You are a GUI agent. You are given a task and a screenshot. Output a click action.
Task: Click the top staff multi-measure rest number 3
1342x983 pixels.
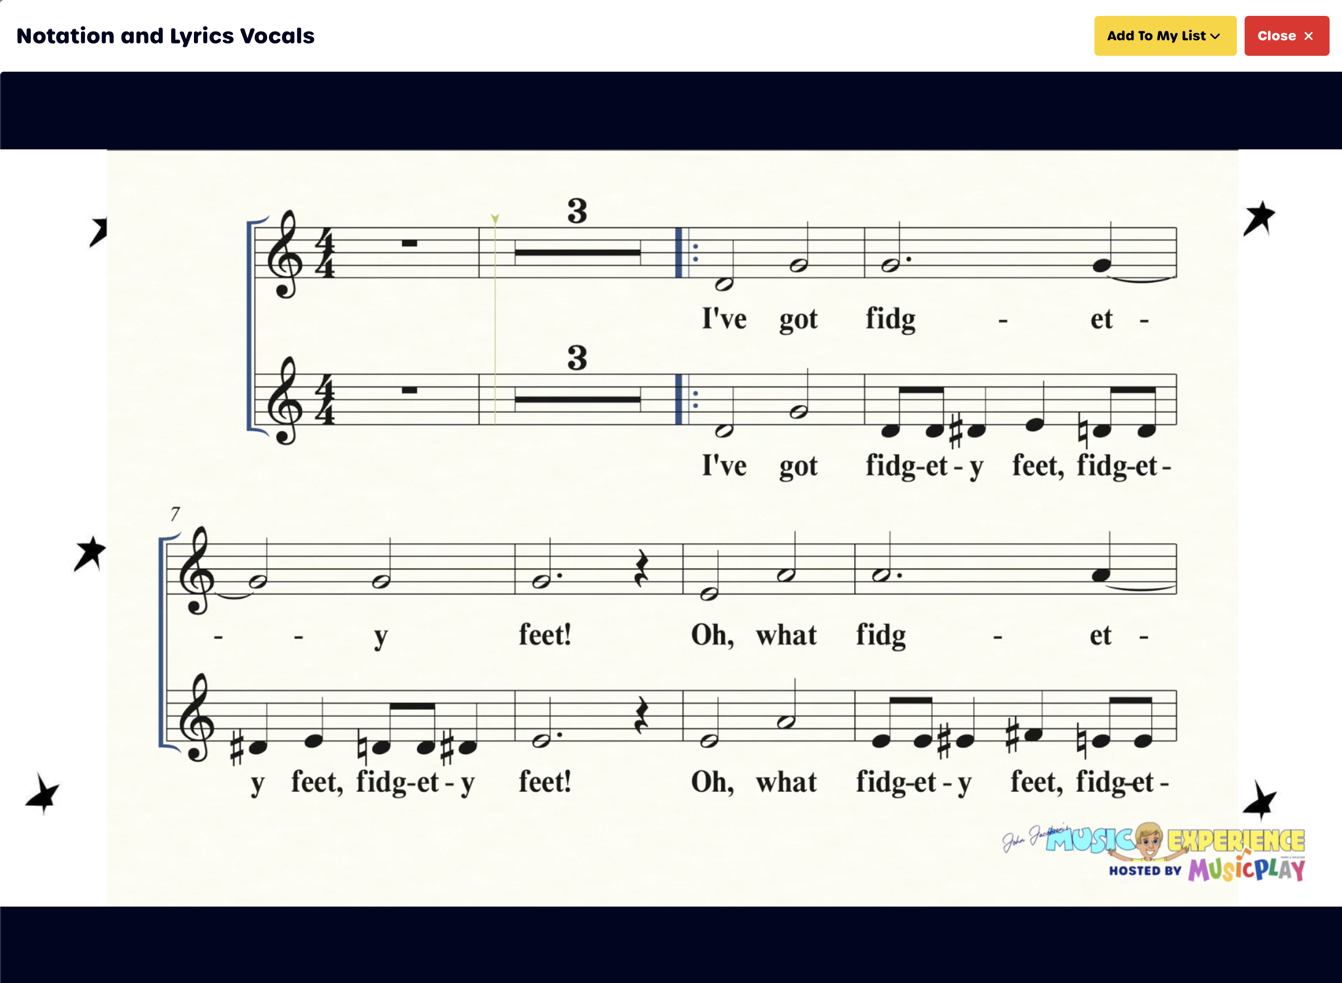(577, 211)
